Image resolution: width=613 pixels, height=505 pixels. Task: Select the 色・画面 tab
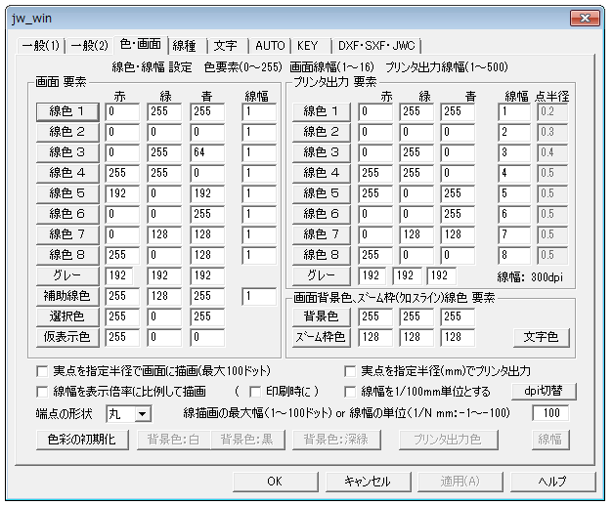point(141,44)
